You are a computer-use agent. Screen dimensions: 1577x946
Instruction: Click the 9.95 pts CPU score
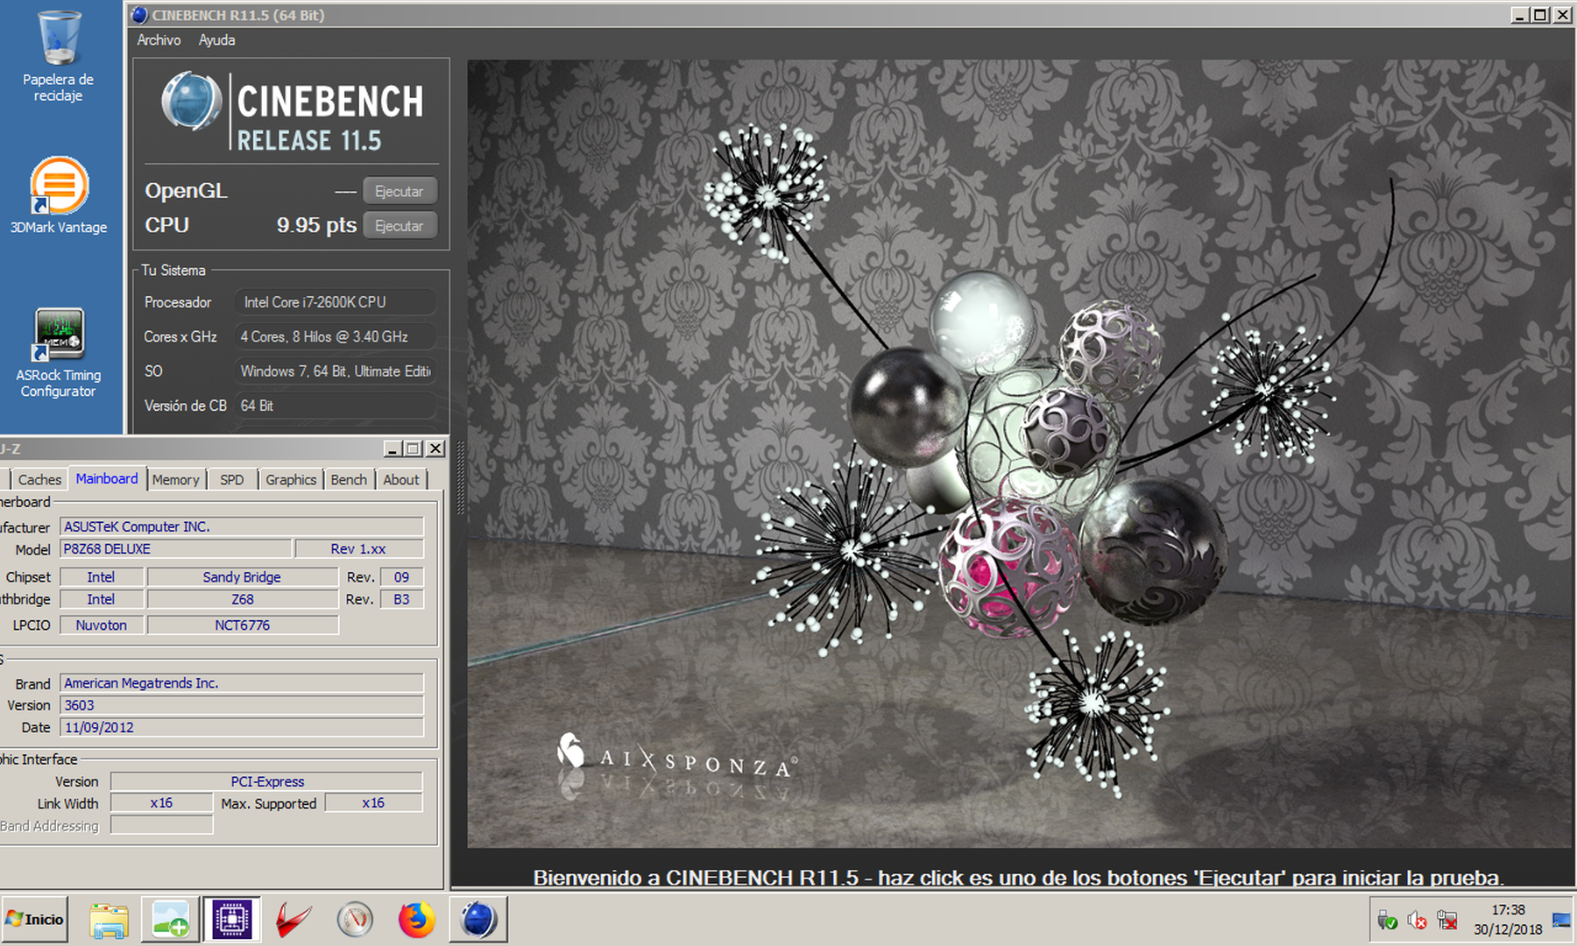click(x=316, y=225)
